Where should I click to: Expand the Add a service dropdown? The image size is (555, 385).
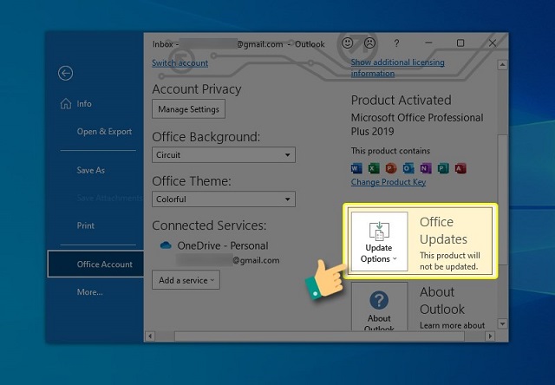[x=186, y=280]
